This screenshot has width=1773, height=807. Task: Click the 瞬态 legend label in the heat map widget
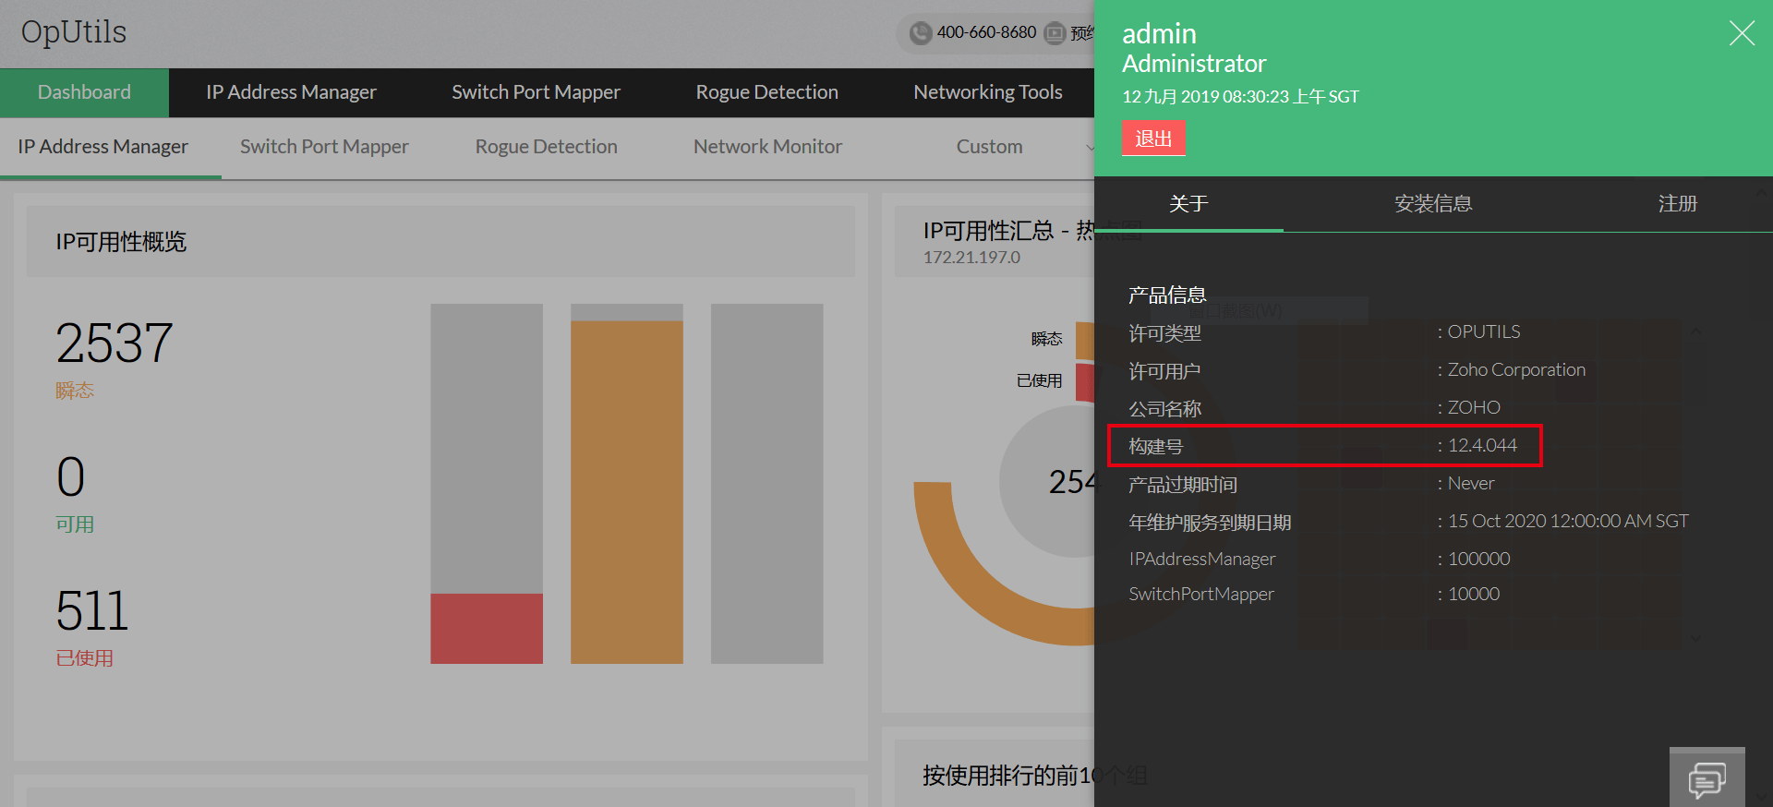[1046, 339]
